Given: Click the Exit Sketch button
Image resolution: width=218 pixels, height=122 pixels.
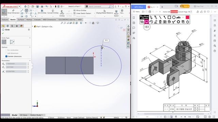Looking at the screenshot, I should pos(4,12).
